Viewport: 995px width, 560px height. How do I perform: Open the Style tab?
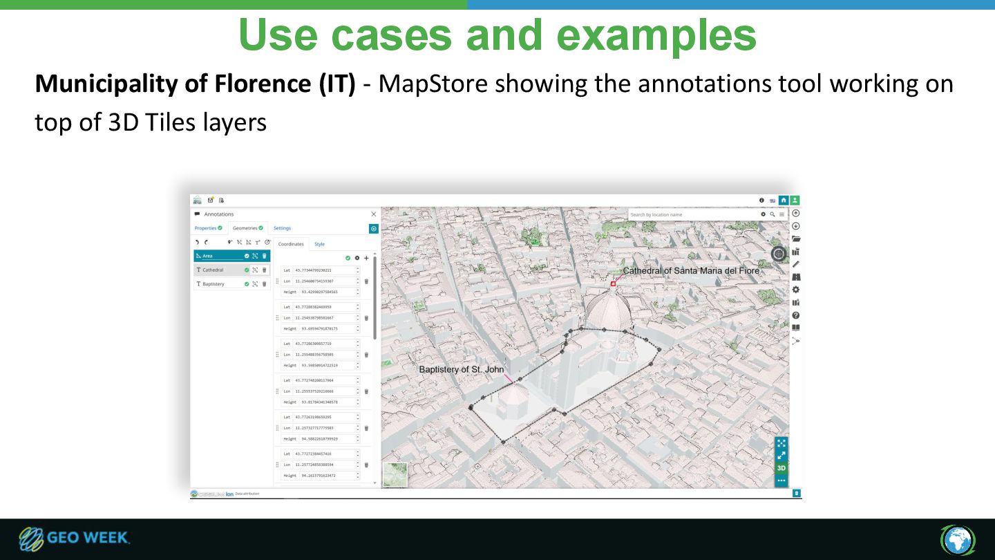[x=319, y=244]
